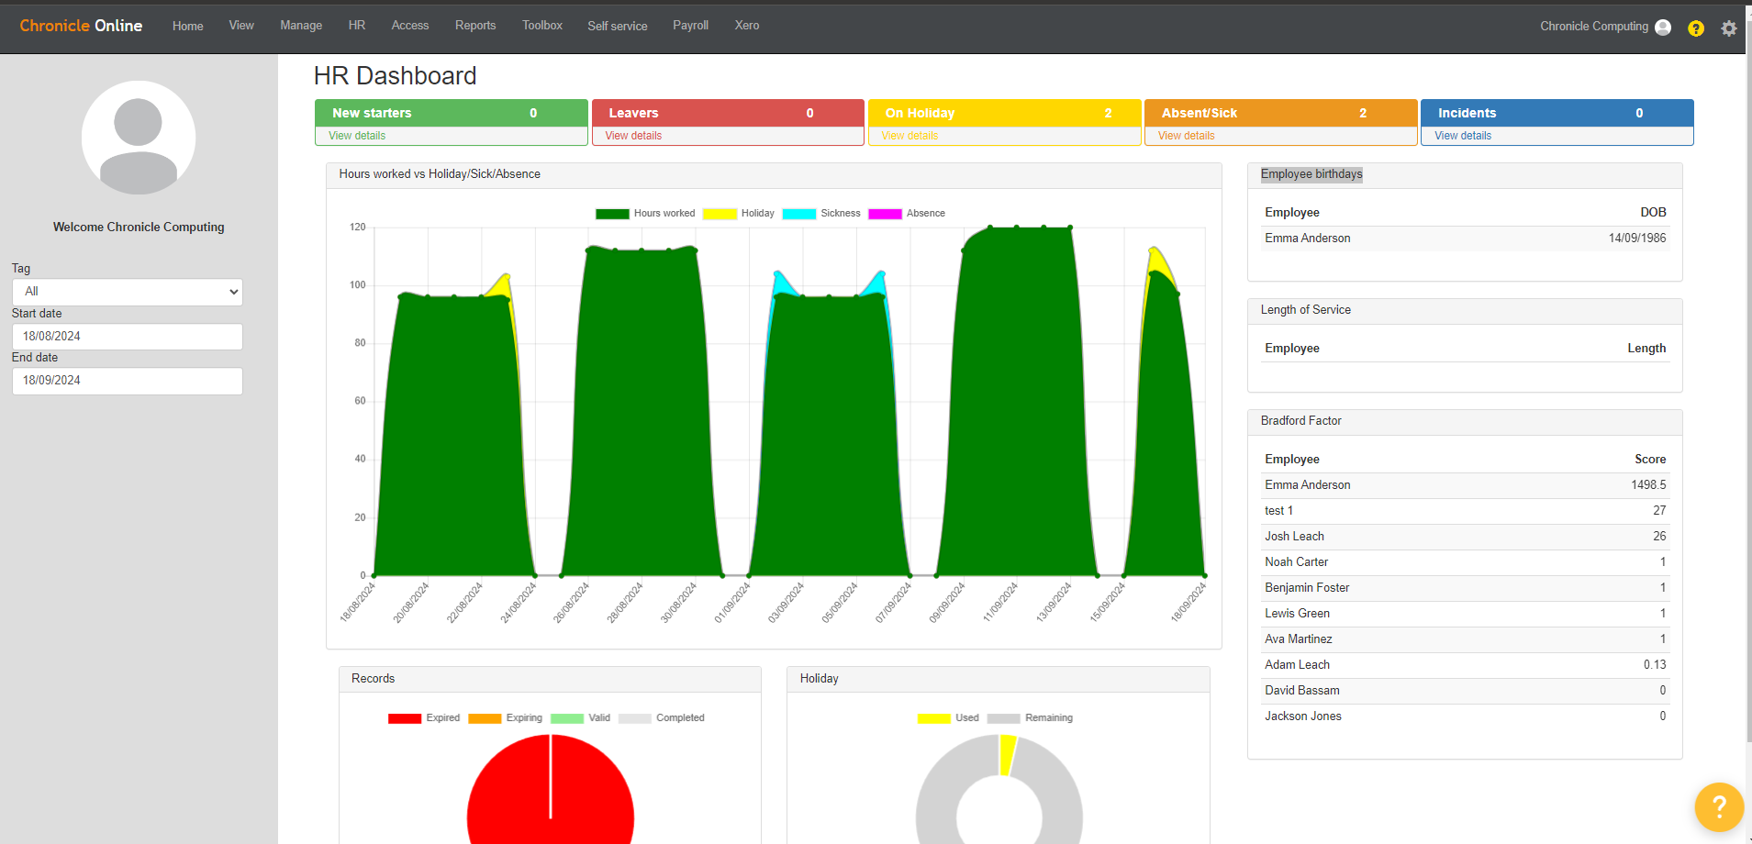Click Noah Carter row in Bradford Factor
The height and width of the screenshot is (844, 1752).
point(1466,562)
